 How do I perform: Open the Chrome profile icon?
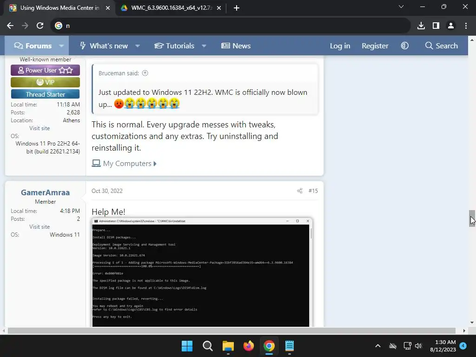[x=451, y=26]
